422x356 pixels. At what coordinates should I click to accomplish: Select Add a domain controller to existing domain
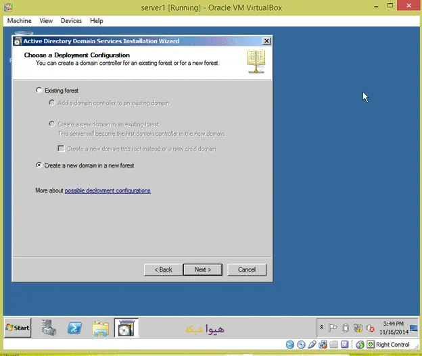[52, 103]
